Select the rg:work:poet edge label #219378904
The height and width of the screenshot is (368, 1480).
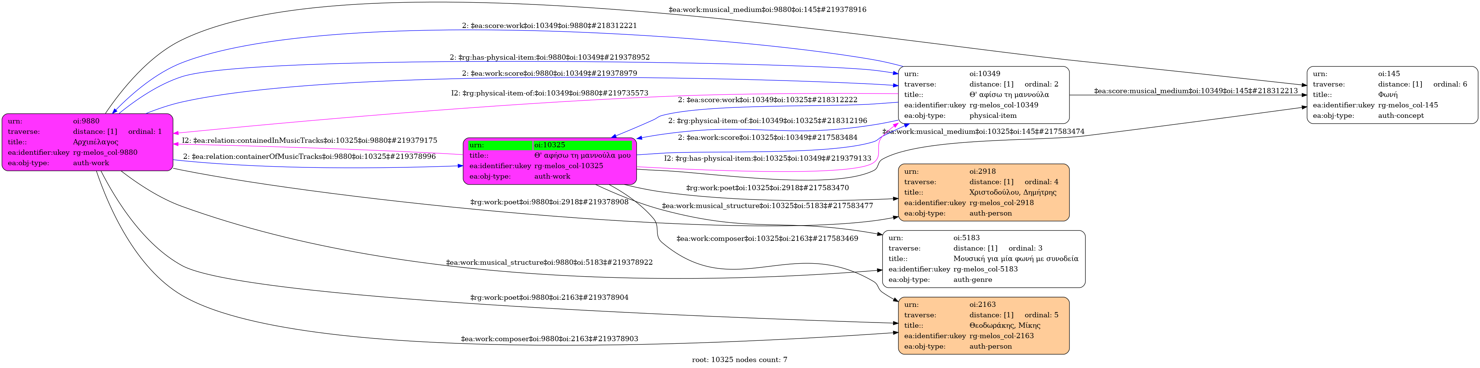pos(549,298)
